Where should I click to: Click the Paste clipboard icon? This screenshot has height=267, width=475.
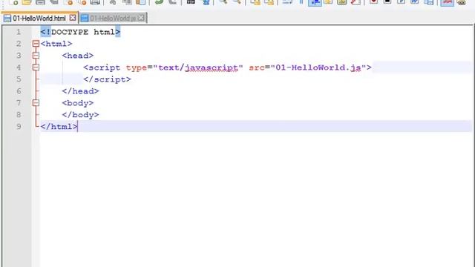(x=140, y=2)
